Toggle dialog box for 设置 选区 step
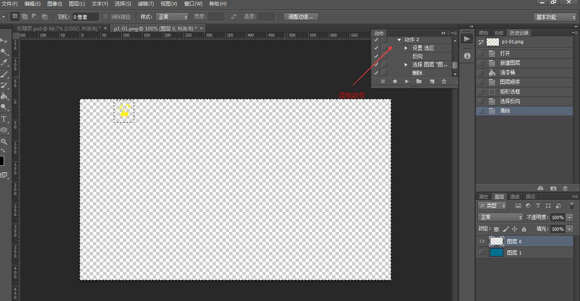This screenshot has height=301, width=580. click(384, 48)
